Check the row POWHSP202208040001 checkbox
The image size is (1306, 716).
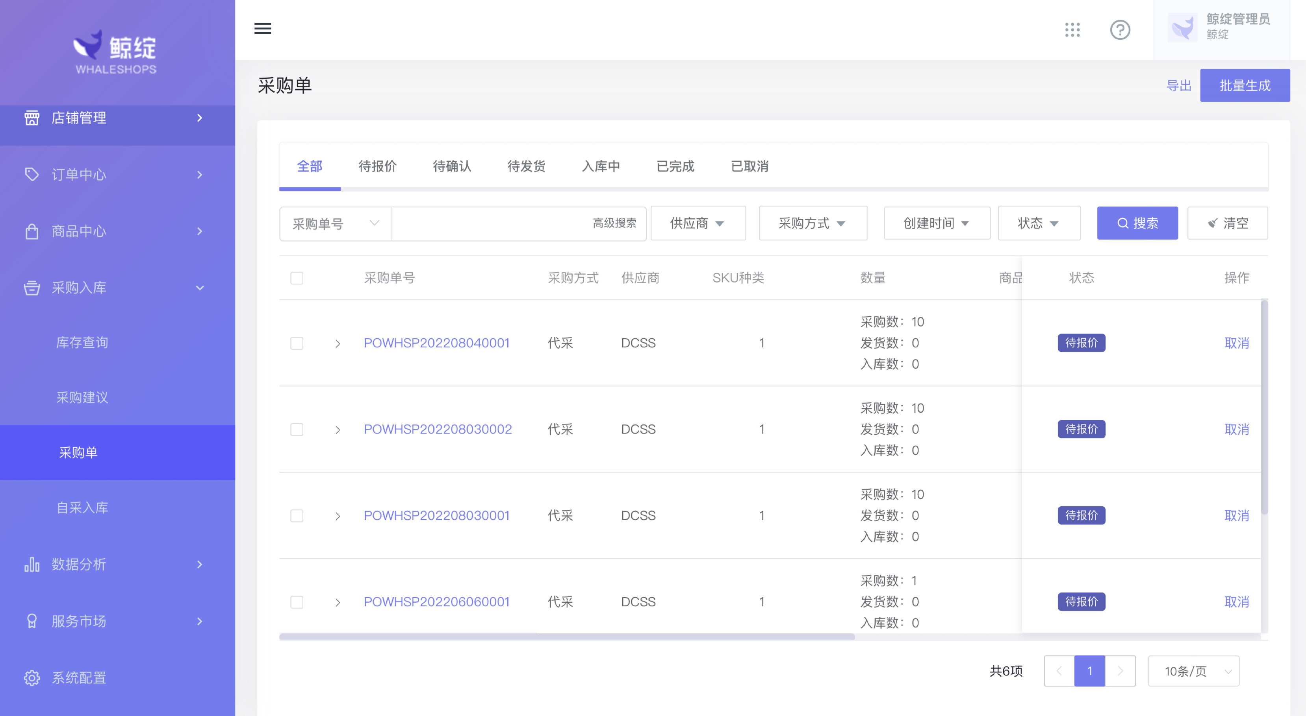[297, 343]
